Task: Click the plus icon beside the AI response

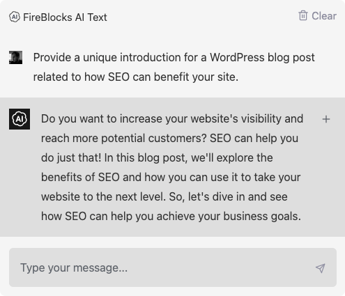Action: (326, 119)
